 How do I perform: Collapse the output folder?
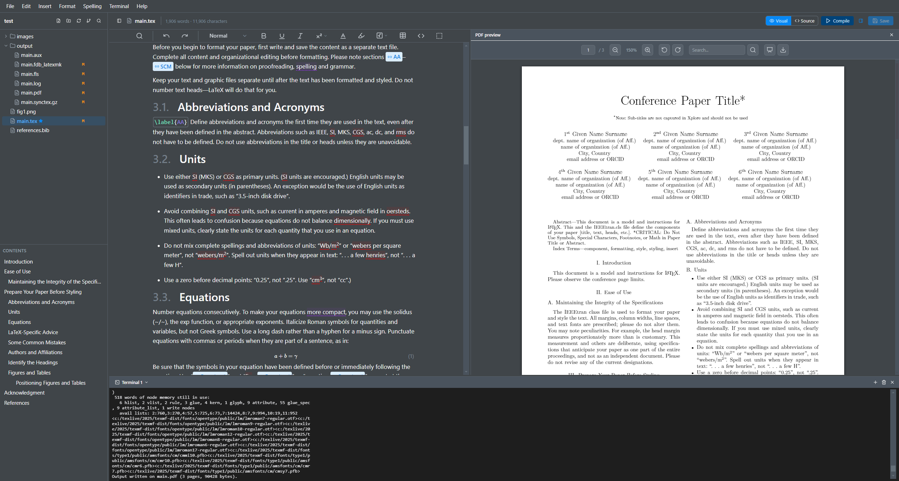6,46
